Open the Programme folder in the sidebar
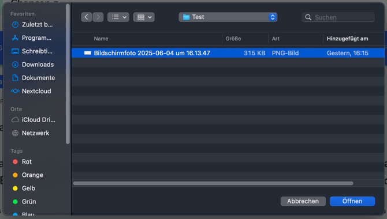This screenshot has width=387, height=219. (x=32, y=38)
